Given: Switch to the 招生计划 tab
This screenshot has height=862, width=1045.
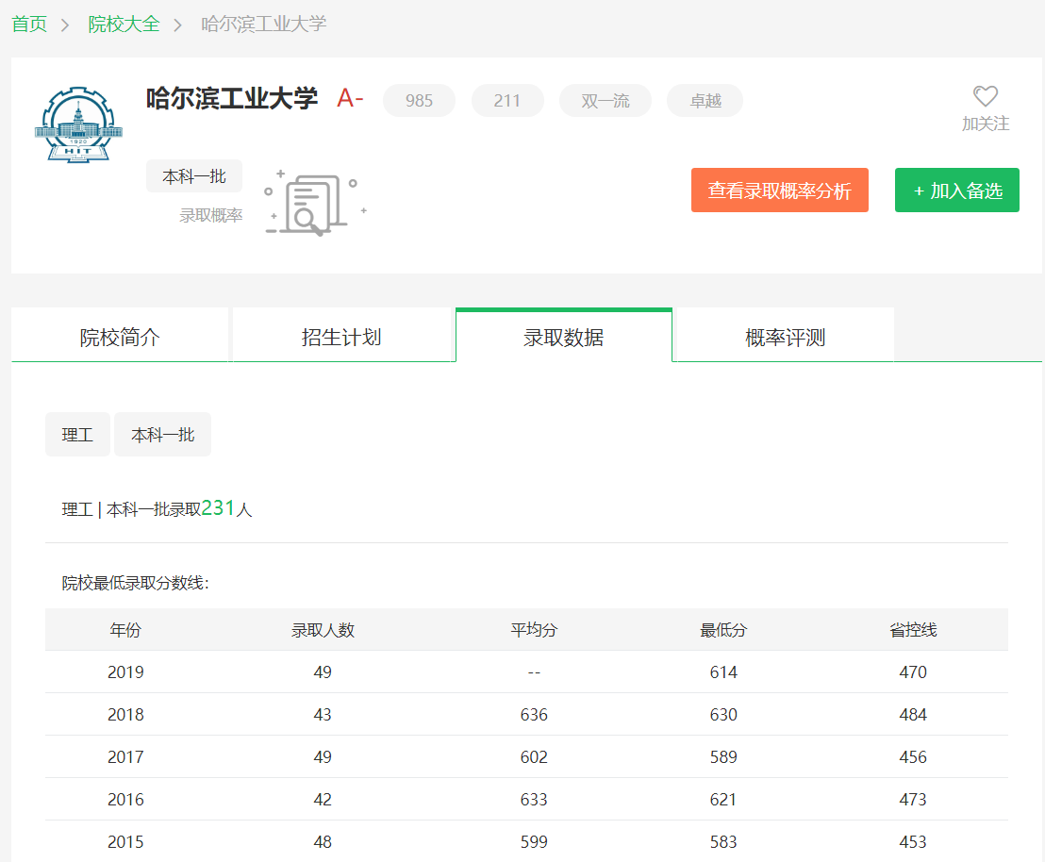Looking at the screenshot, I should (341, 337).
